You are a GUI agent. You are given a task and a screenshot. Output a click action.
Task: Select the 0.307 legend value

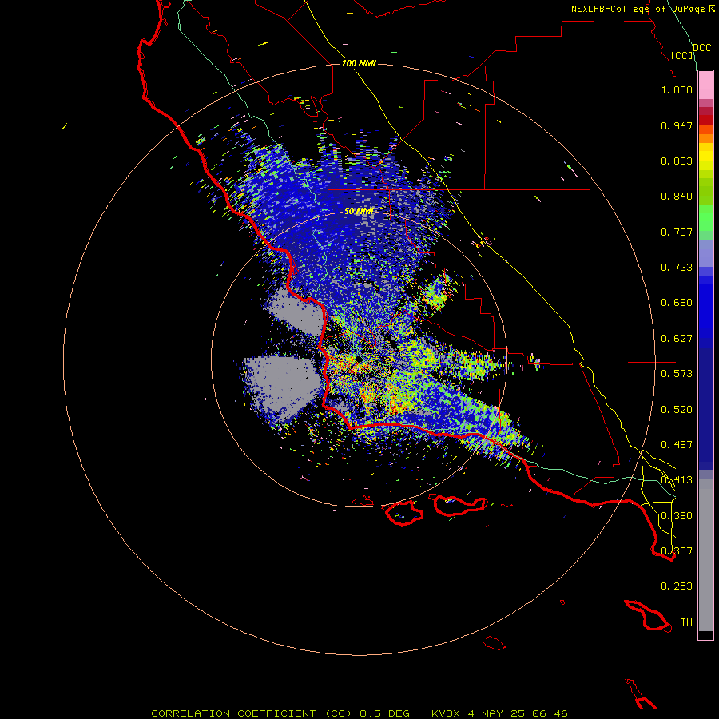[x=677, y=551]
